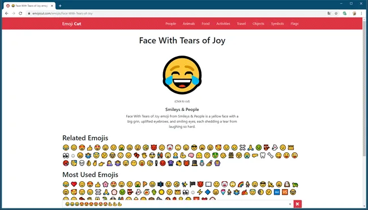The image size is (368, 210).
Task: Click the red X button on bottom bar
Action: 297,204
